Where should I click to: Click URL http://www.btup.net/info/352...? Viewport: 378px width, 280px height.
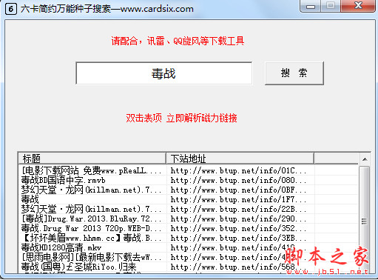[238, 228]
